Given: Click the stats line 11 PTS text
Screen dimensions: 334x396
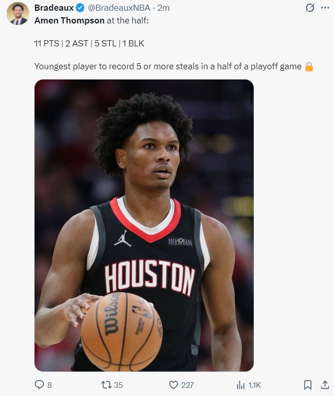Looking at the screenshot, I should (47, 43).
